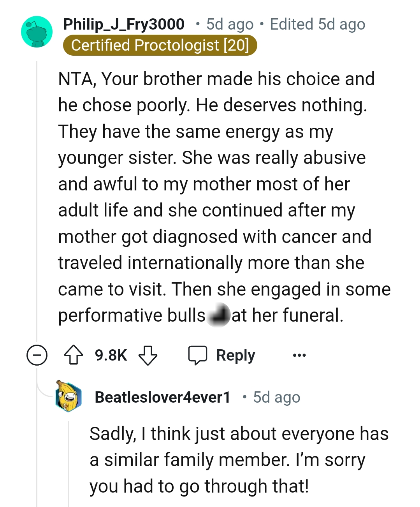Open Beatleslover4ever1's profile
The image size is (420, 507).
pyautogui.click(x=163, y=397)
